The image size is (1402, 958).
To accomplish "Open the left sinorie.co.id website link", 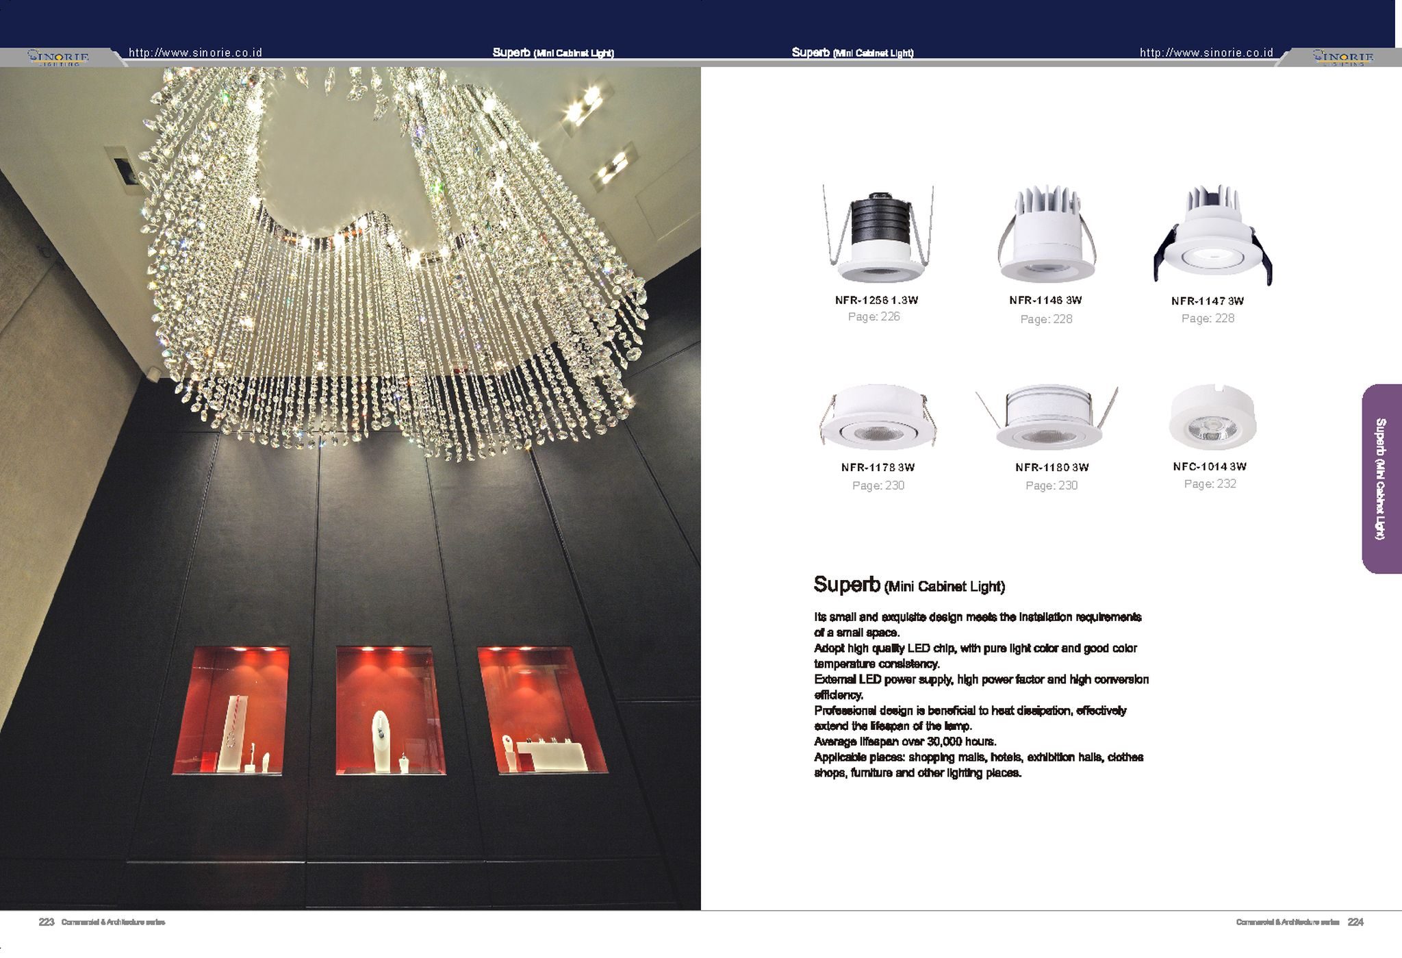I will (x=195, y=53).
